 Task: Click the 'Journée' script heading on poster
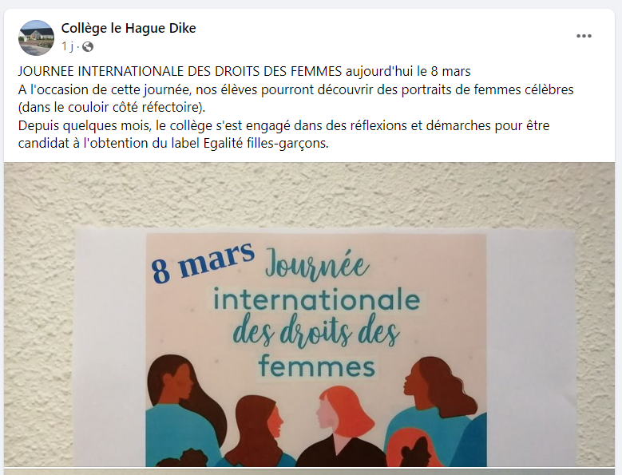click(x=317, y=264)
